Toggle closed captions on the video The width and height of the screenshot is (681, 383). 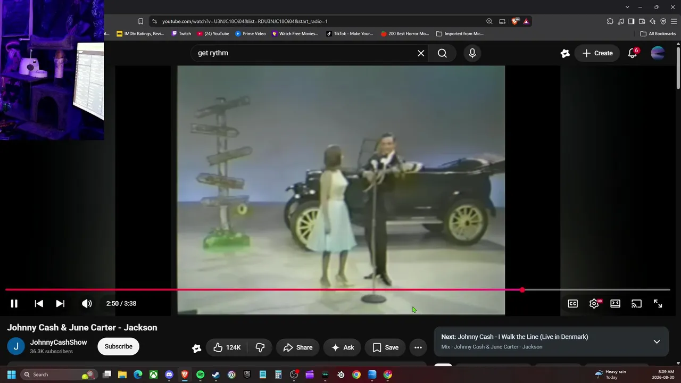click(x=572, y=304)
